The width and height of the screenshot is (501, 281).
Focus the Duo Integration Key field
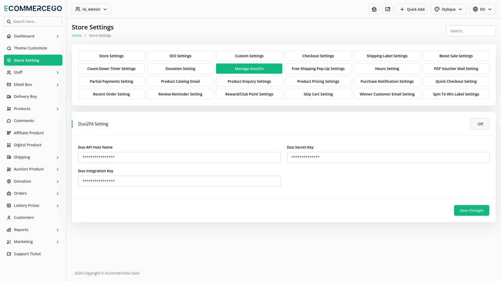tap(179, 181)
